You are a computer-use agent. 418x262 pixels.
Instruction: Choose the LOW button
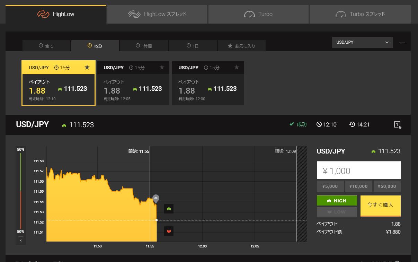[337, 212]
